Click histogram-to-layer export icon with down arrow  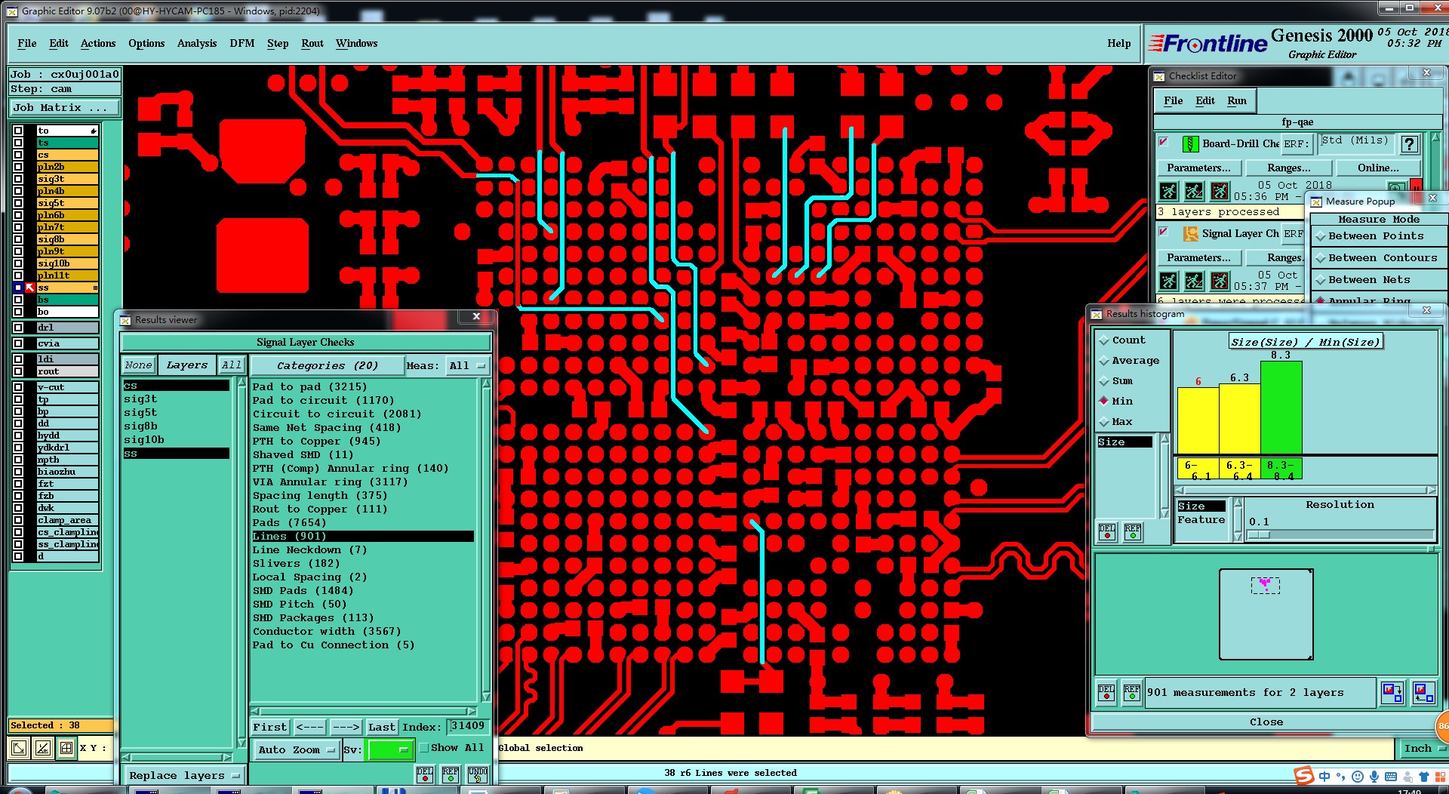click(1392, 692)
